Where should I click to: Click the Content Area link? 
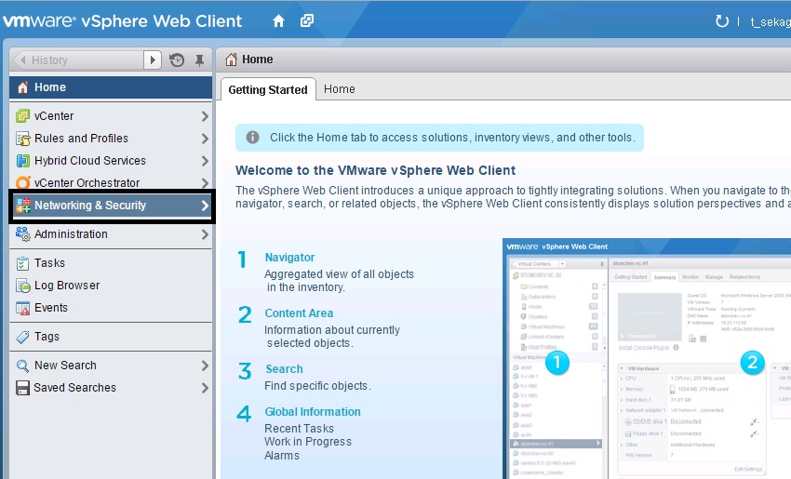[299, 313]
